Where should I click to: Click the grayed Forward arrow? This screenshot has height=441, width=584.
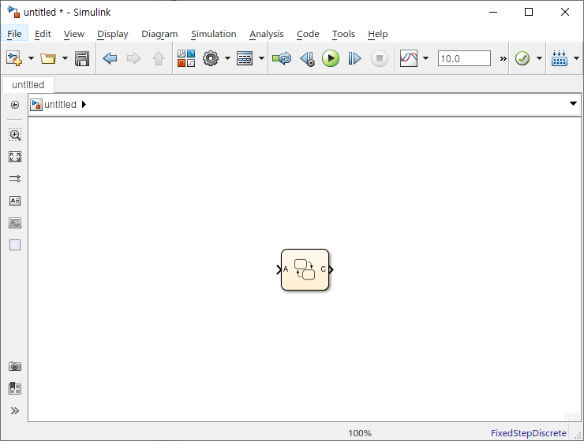[x=134, y=58]
